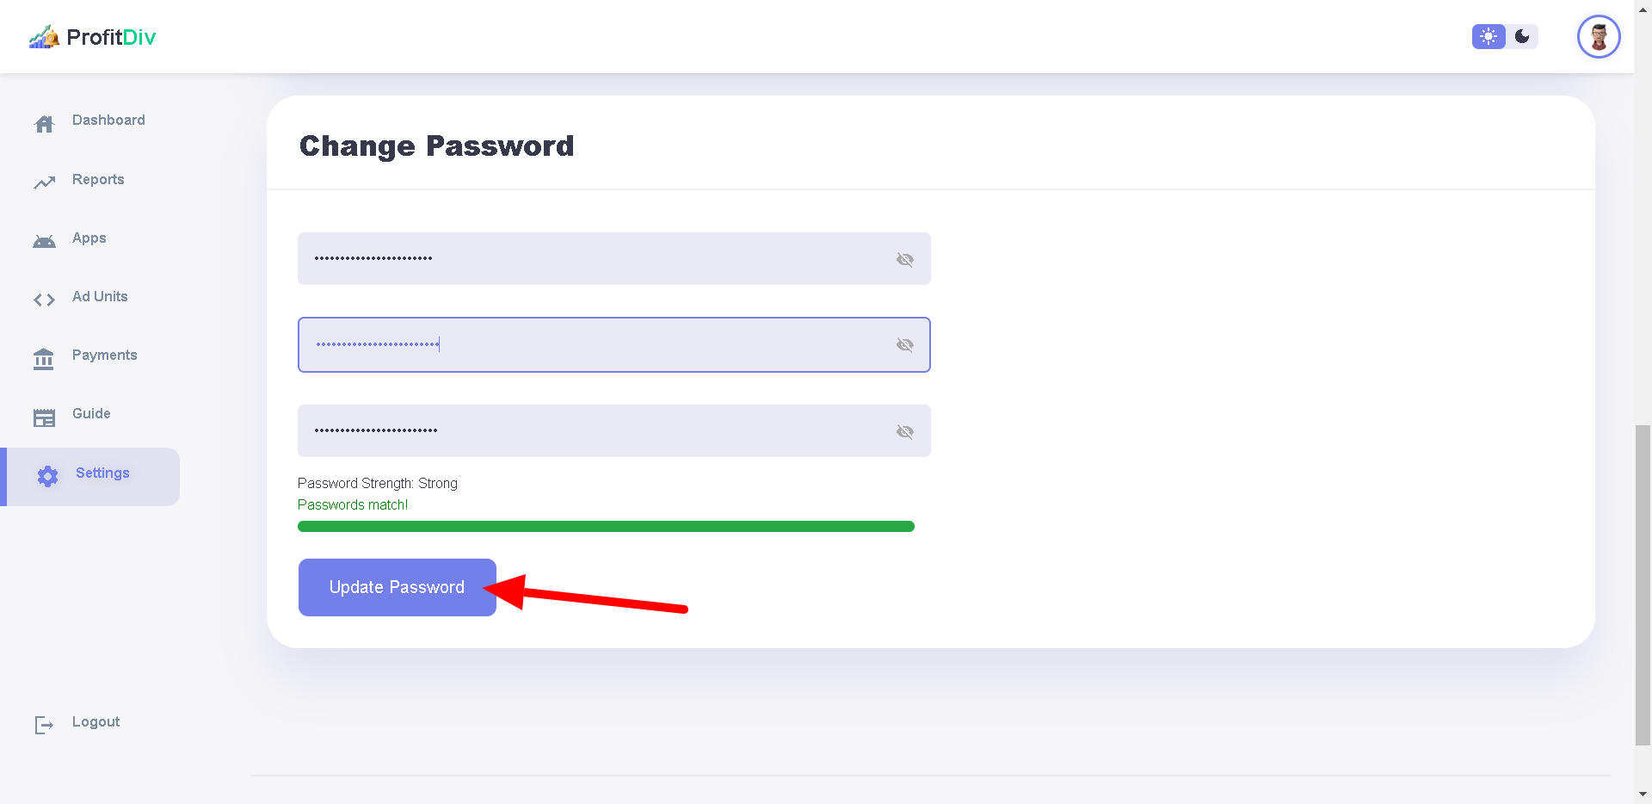Open the Payments menu item
The width and height of the screenshot is (1652, 804).
click(x=104, y=355)
